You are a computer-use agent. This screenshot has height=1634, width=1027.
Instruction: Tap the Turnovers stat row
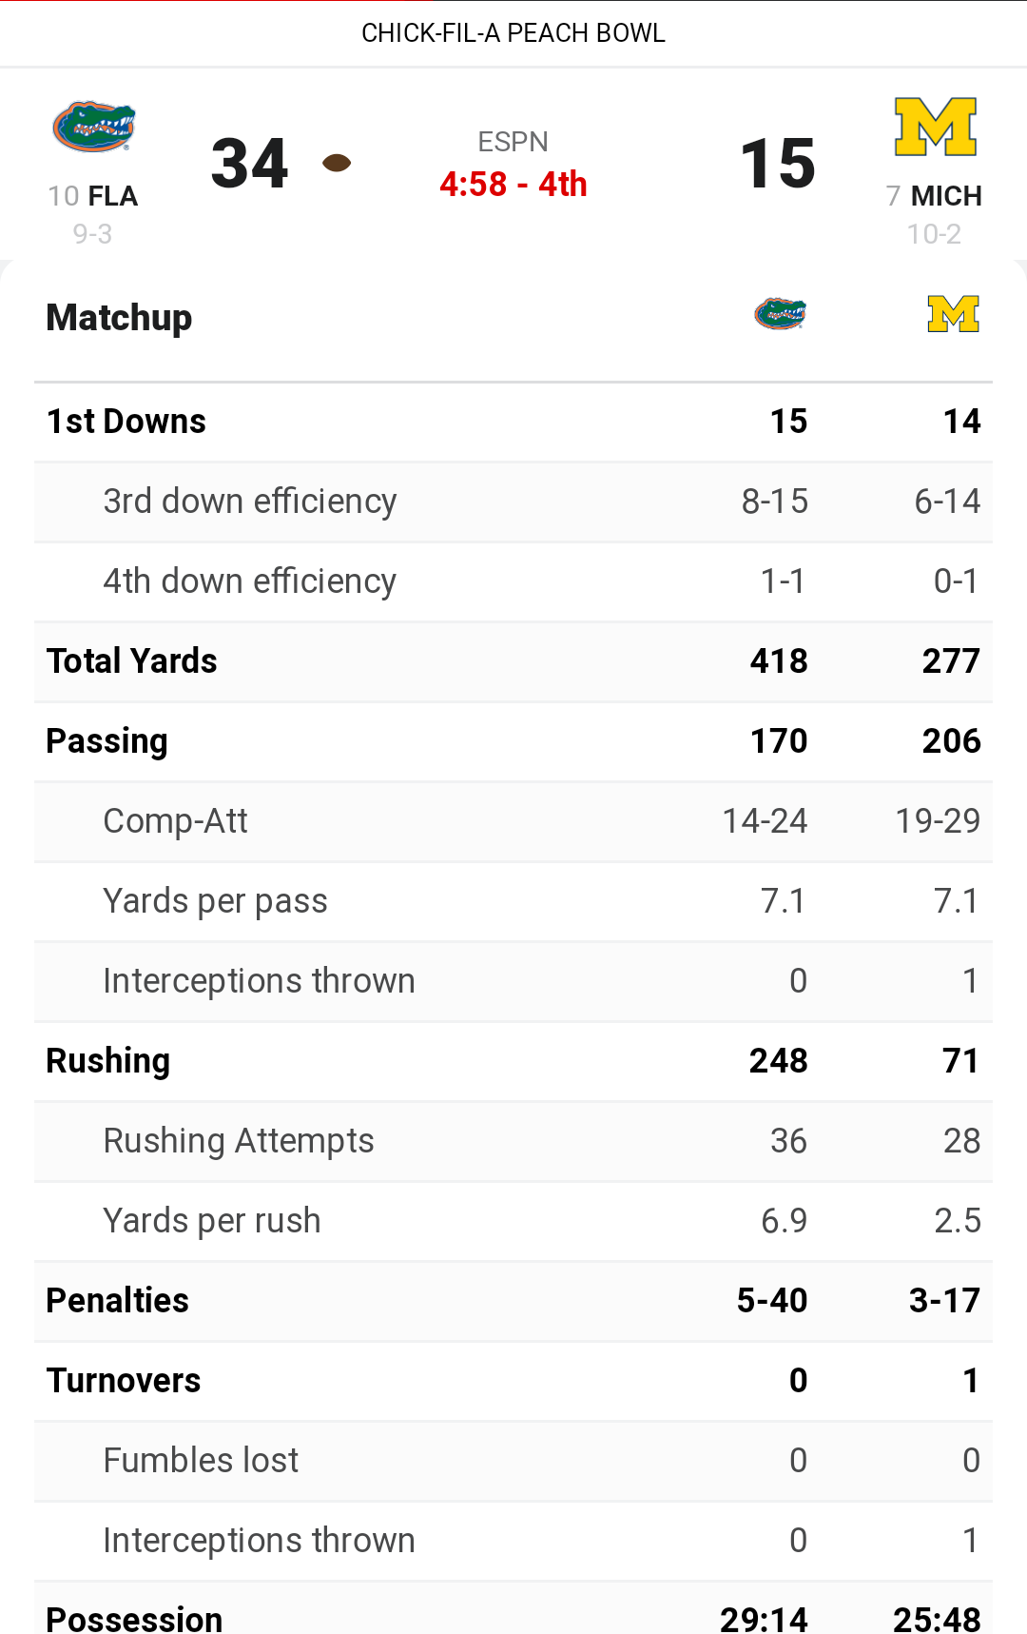click(x=513, y=1381)
